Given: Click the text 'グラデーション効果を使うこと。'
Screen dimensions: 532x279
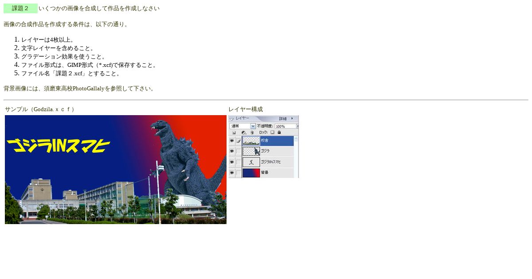Looking at the screenshot, I should tap(63, 56).
